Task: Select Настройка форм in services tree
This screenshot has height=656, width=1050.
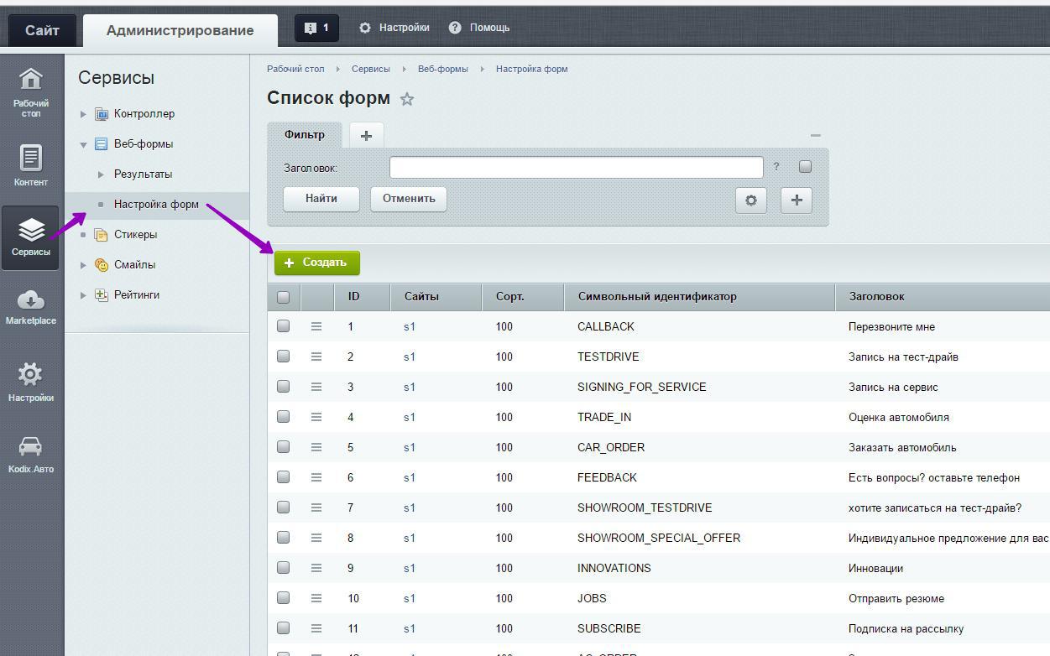Action: click(x=156, y=205)
